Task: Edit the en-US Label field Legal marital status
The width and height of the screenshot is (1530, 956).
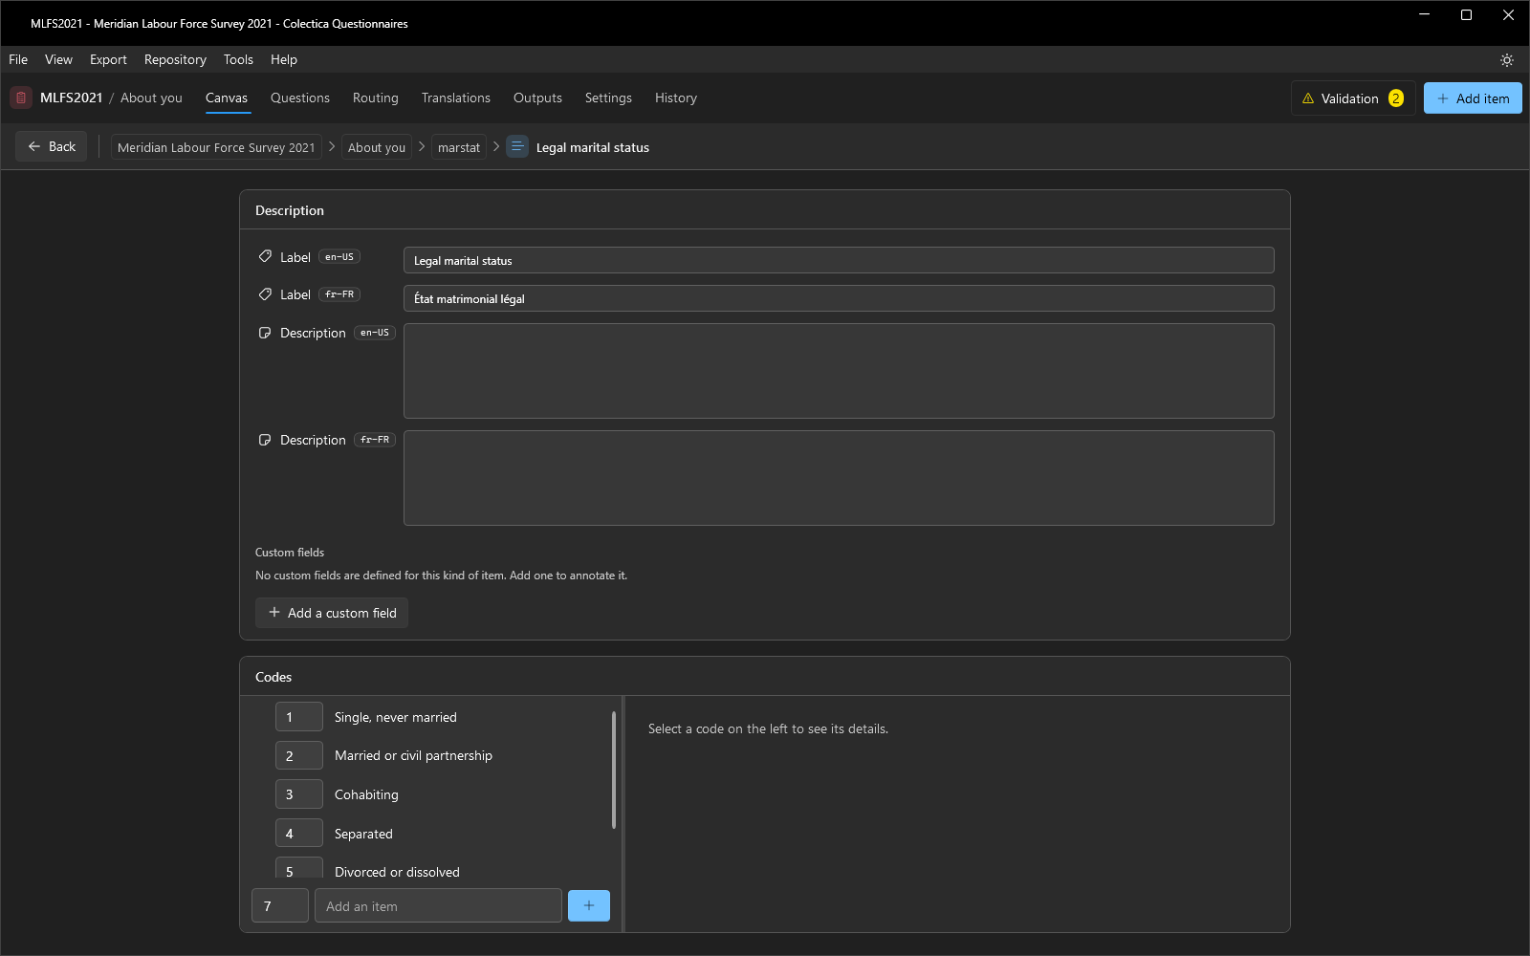Action: (x=839, y=260)
